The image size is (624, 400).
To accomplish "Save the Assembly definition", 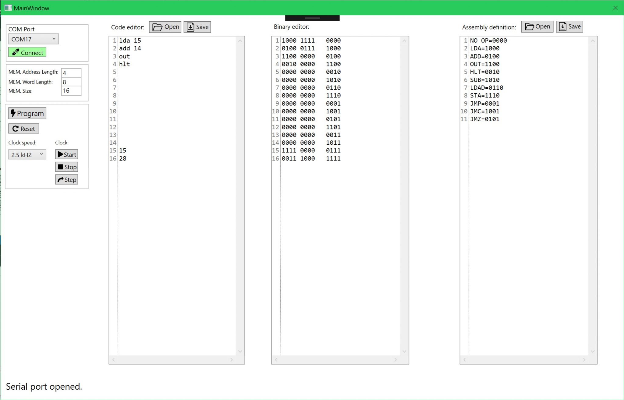I will click(569, 26).
